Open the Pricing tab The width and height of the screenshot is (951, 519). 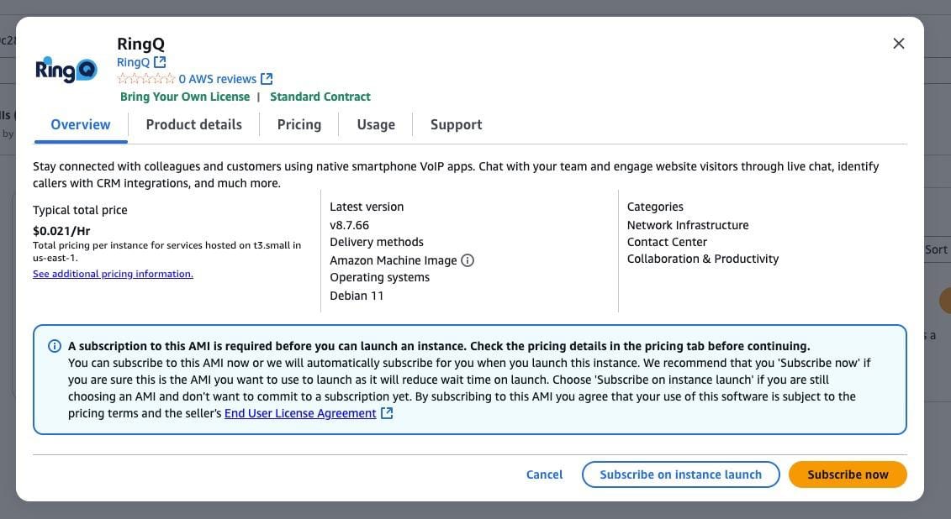[299, 124]
